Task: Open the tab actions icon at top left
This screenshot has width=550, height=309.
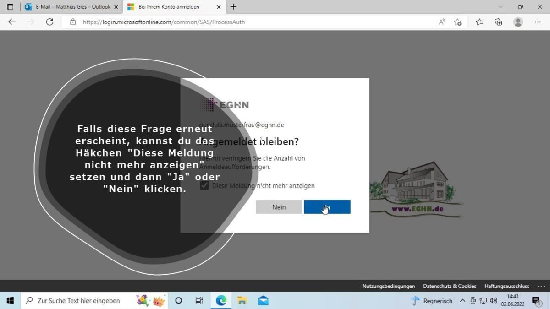Action: pos(10,7)
